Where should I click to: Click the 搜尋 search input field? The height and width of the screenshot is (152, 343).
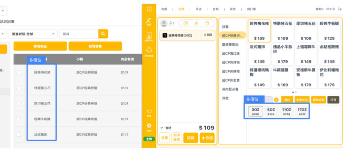(79, 34)
